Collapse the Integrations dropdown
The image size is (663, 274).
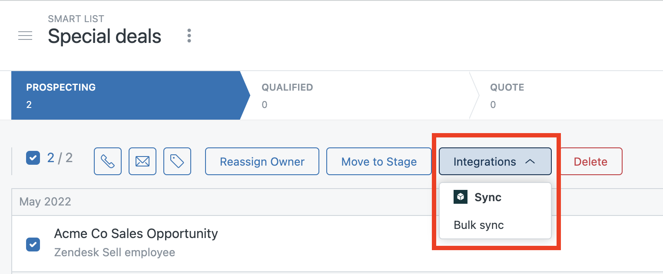point(495,161)
